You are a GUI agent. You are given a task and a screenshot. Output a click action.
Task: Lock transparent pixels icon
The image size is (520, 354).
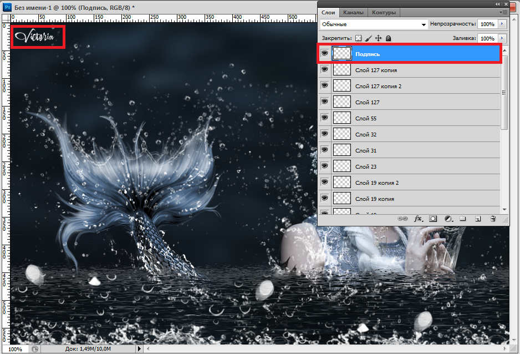pyautogui.click(x=359, y=38)
